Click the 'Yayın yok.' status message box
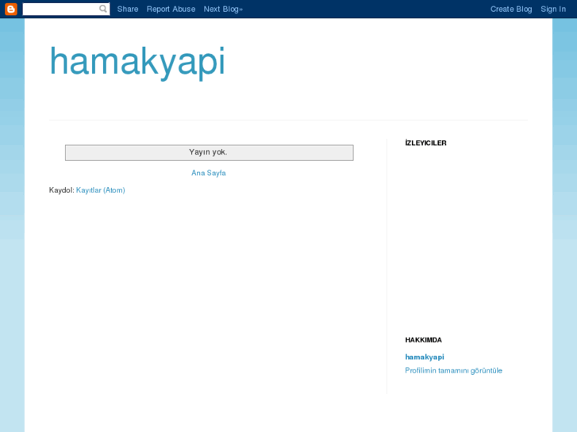The height and width of the screenshot is (432, 577). tap(209, 152)
